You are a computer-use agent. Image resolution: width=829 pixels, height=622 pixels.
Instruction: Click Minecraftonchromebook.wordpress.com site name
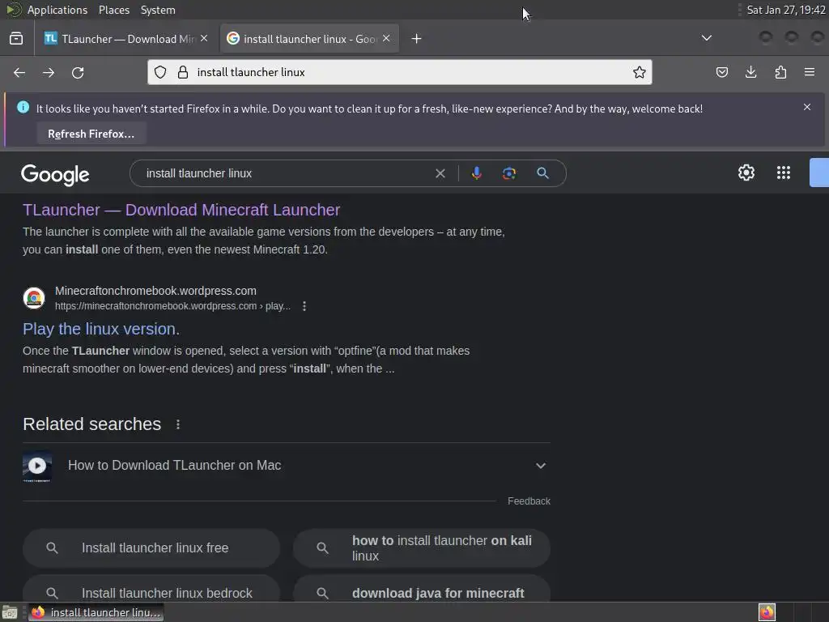point(155,291)
